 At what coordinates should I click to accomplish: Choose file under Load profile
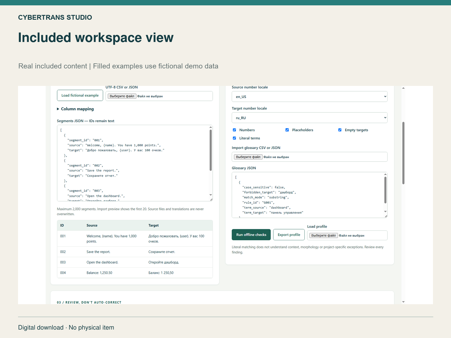323,235
